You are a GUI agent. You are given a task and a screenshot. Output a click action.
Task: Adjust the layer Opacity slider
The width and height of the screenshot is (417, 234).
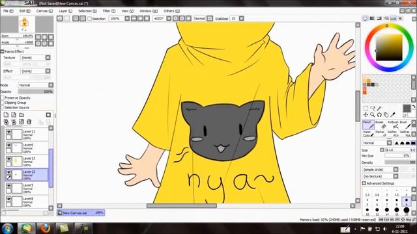coord(36,92)
